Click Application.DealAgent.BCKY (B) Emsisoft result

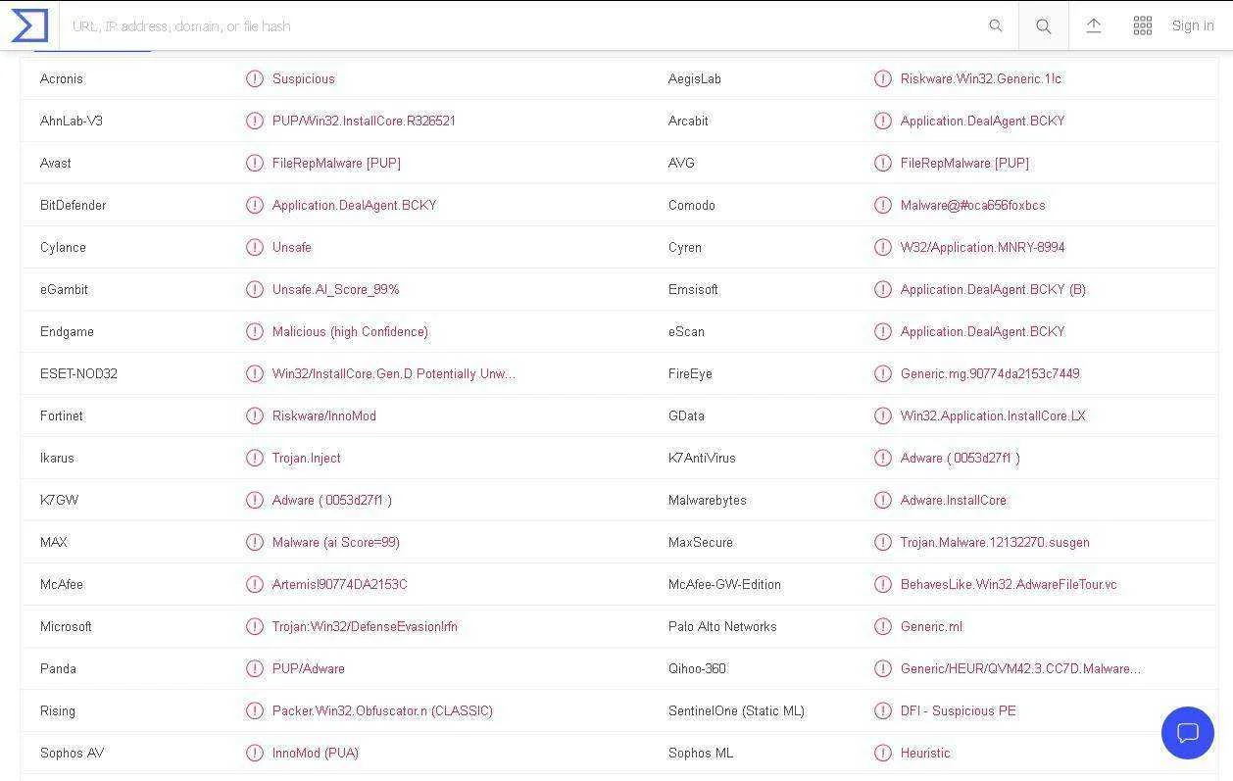[x=993, y=289]
